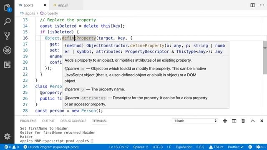Kill terminal with the trash icon
This screenshot has height=150, width=267.
[243, 121]
